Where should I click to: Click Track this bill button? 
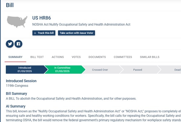[44, 33]
